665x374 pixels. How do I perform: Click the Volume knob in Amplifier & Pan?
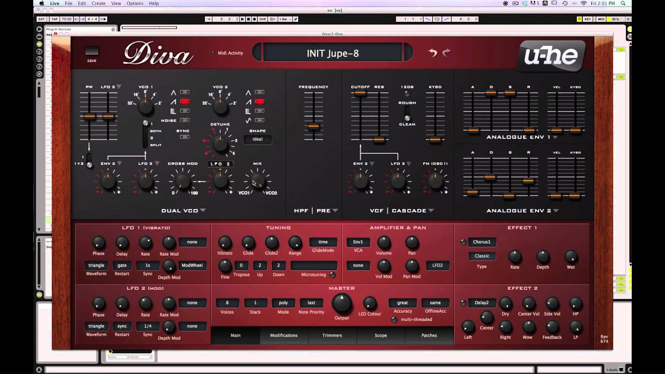click(383, 243)
